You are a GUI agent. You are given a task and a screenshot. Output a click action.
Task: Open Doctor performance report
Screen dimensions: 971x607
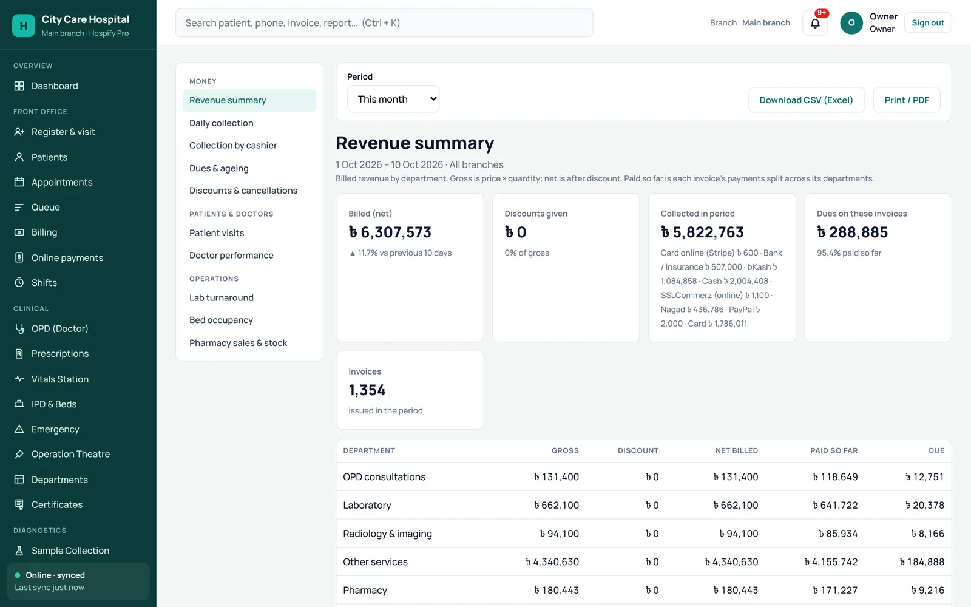coord(231,256)
